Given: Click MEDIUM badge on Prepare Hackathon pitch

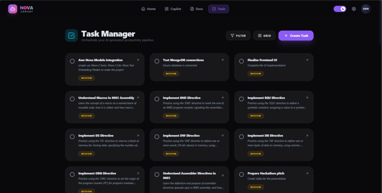Looking at the screenshot, I should (255, 187).
